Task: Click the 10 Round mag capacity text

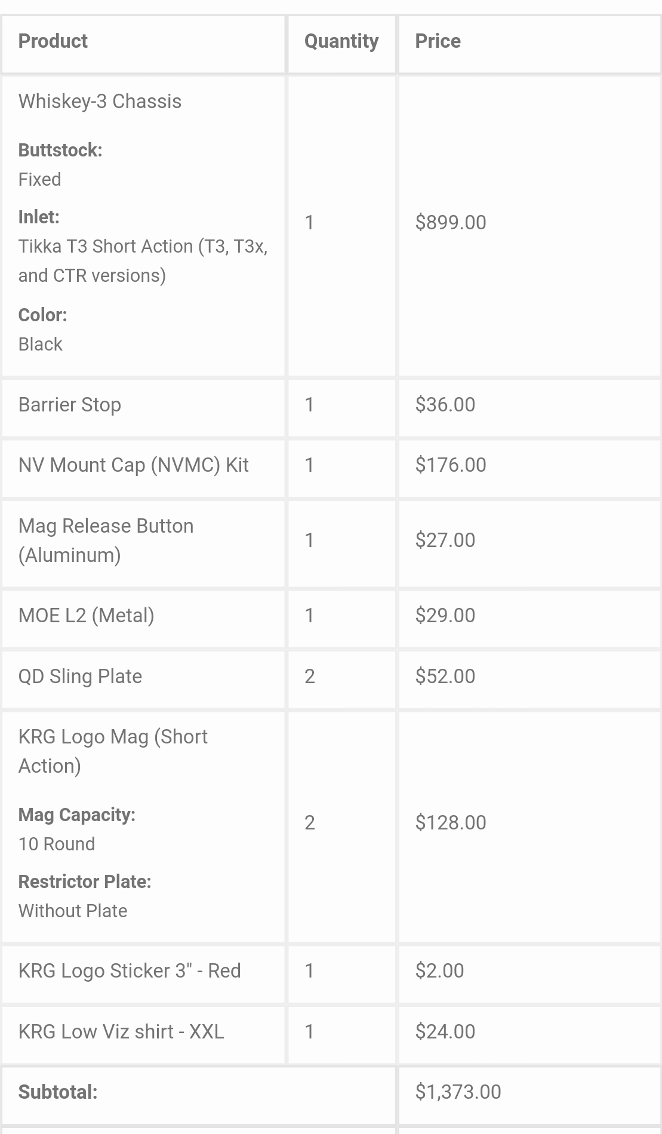Action: click(57, 844)
